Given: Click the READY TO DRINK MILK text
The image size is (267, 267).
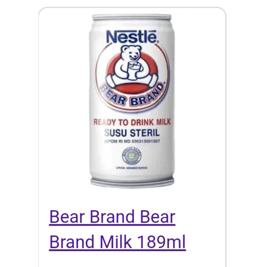Looking at the screenshot, I should point(132,122).
